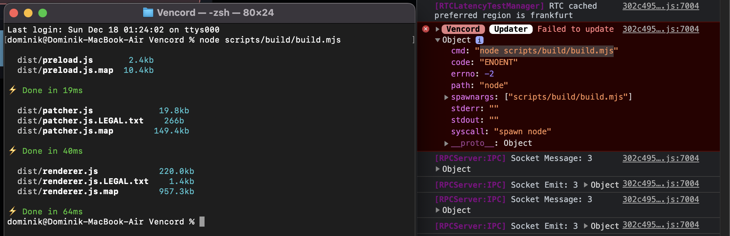Click 'preferred region is frankfurt' text
The height and width of the screenshot is (236, 730).
(504, 15)
